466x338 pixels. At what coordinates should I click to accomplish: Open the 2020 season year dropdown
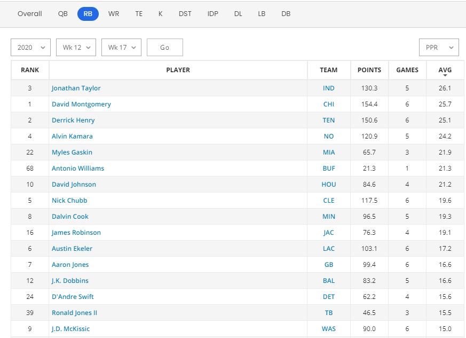tap(30, 47)
